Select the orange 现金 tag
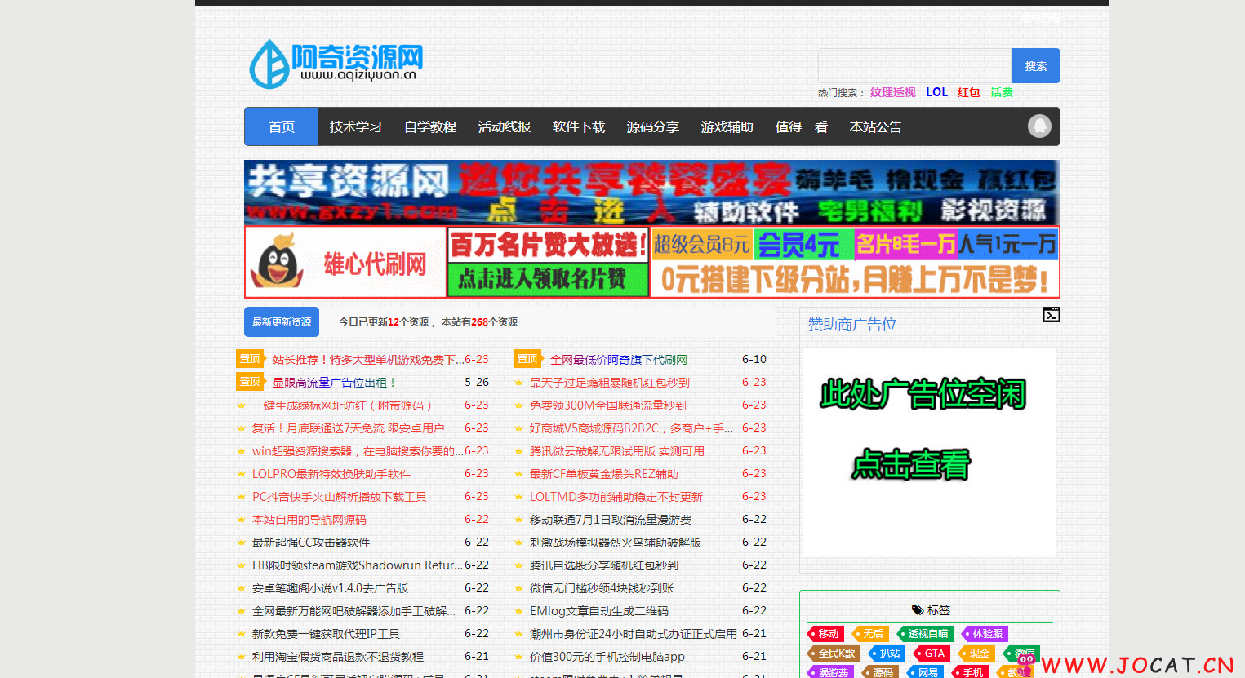The image size is (1245, 678). click(x=976, y=654)
